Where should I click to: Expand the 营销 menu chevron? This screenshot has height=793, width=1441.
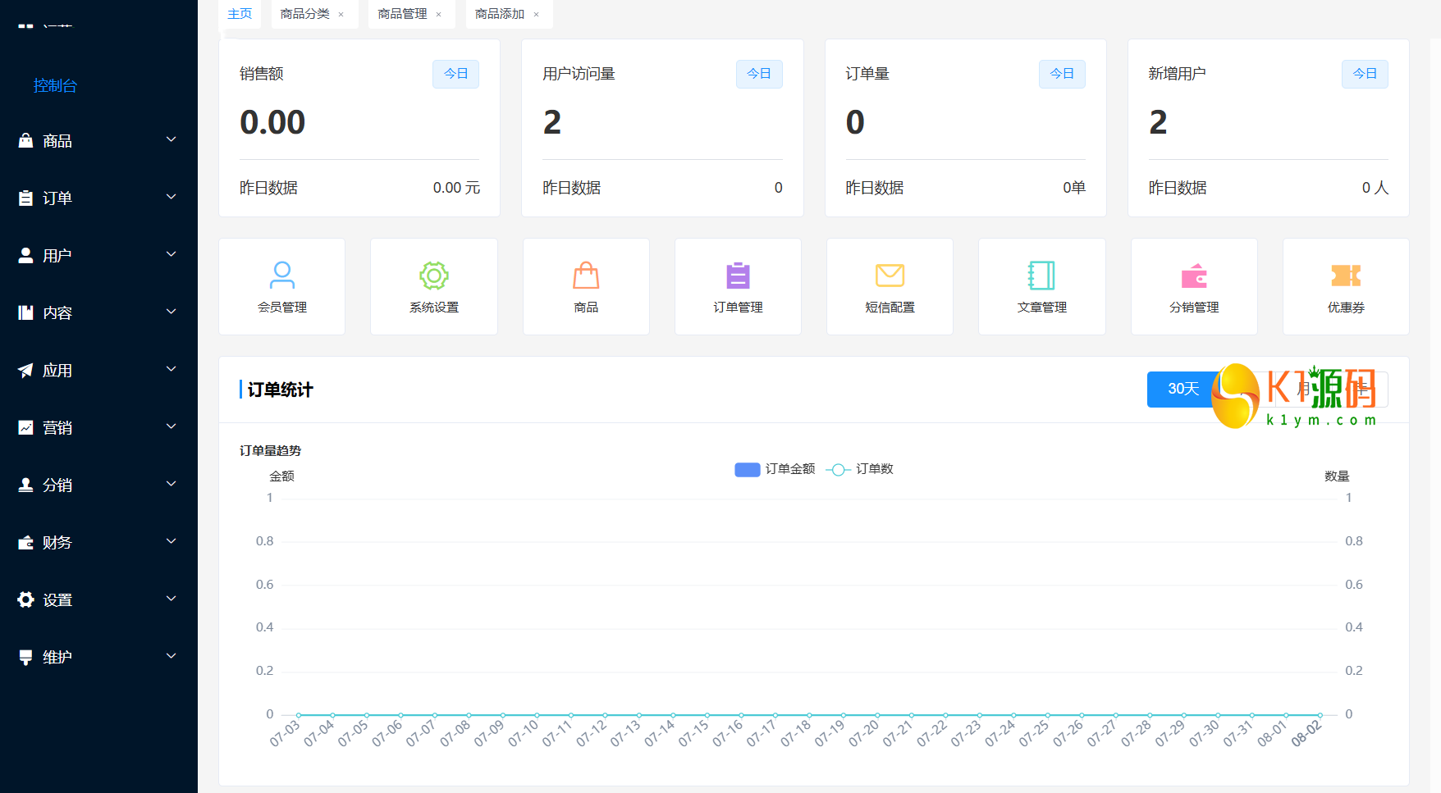point(172,426)
